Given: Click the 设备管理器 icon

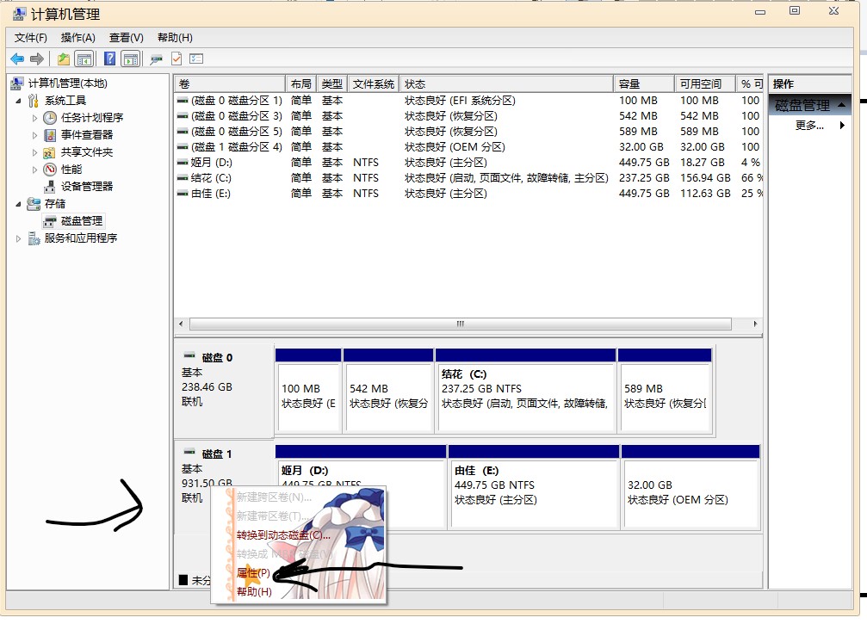Looking at the screenshot, I should pyautogui.click(x=50, y=186).
